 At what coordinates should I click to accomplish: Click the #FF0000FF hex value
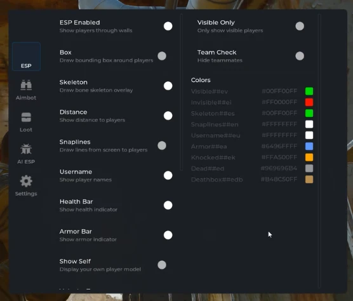[279, 102]
